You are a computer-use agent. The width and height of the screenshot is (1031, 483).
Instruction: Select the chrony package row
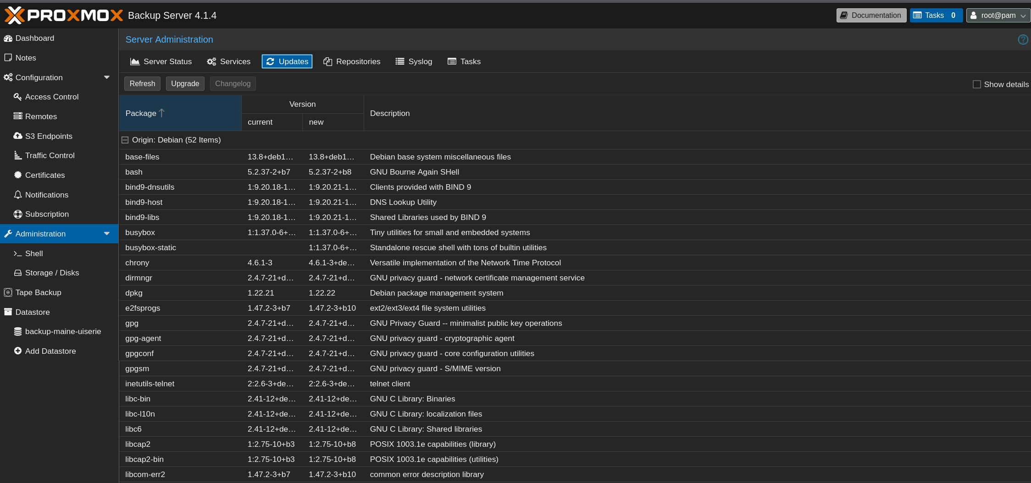click(575, 263)
